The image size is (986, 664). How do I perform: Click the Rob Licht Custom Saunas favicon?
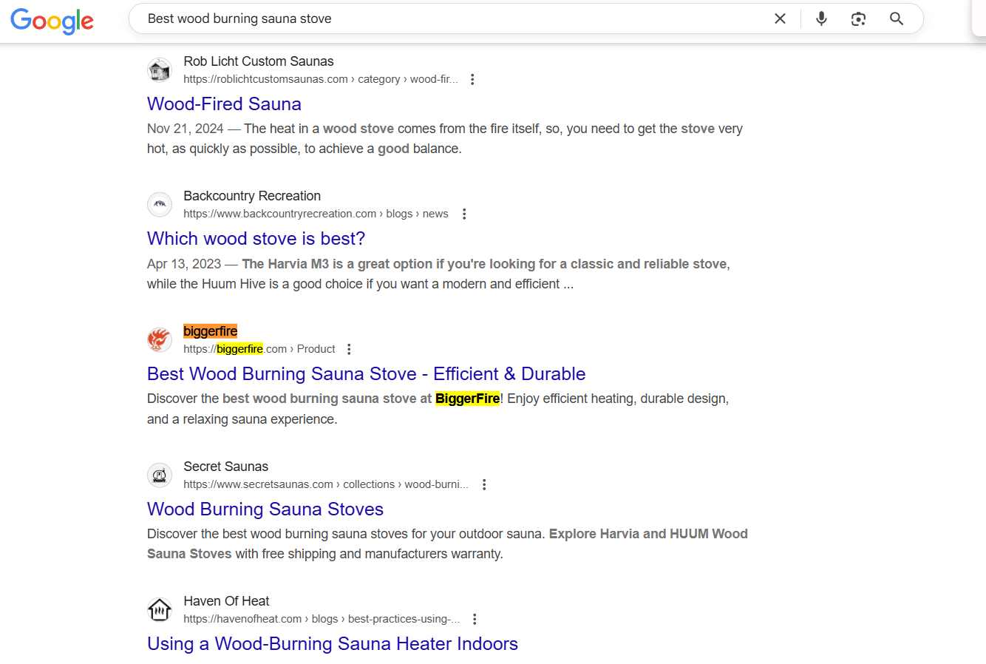point(159,69)
